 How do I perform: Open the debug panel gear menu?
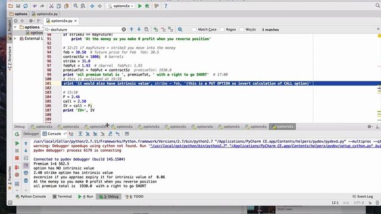(370, 127)
